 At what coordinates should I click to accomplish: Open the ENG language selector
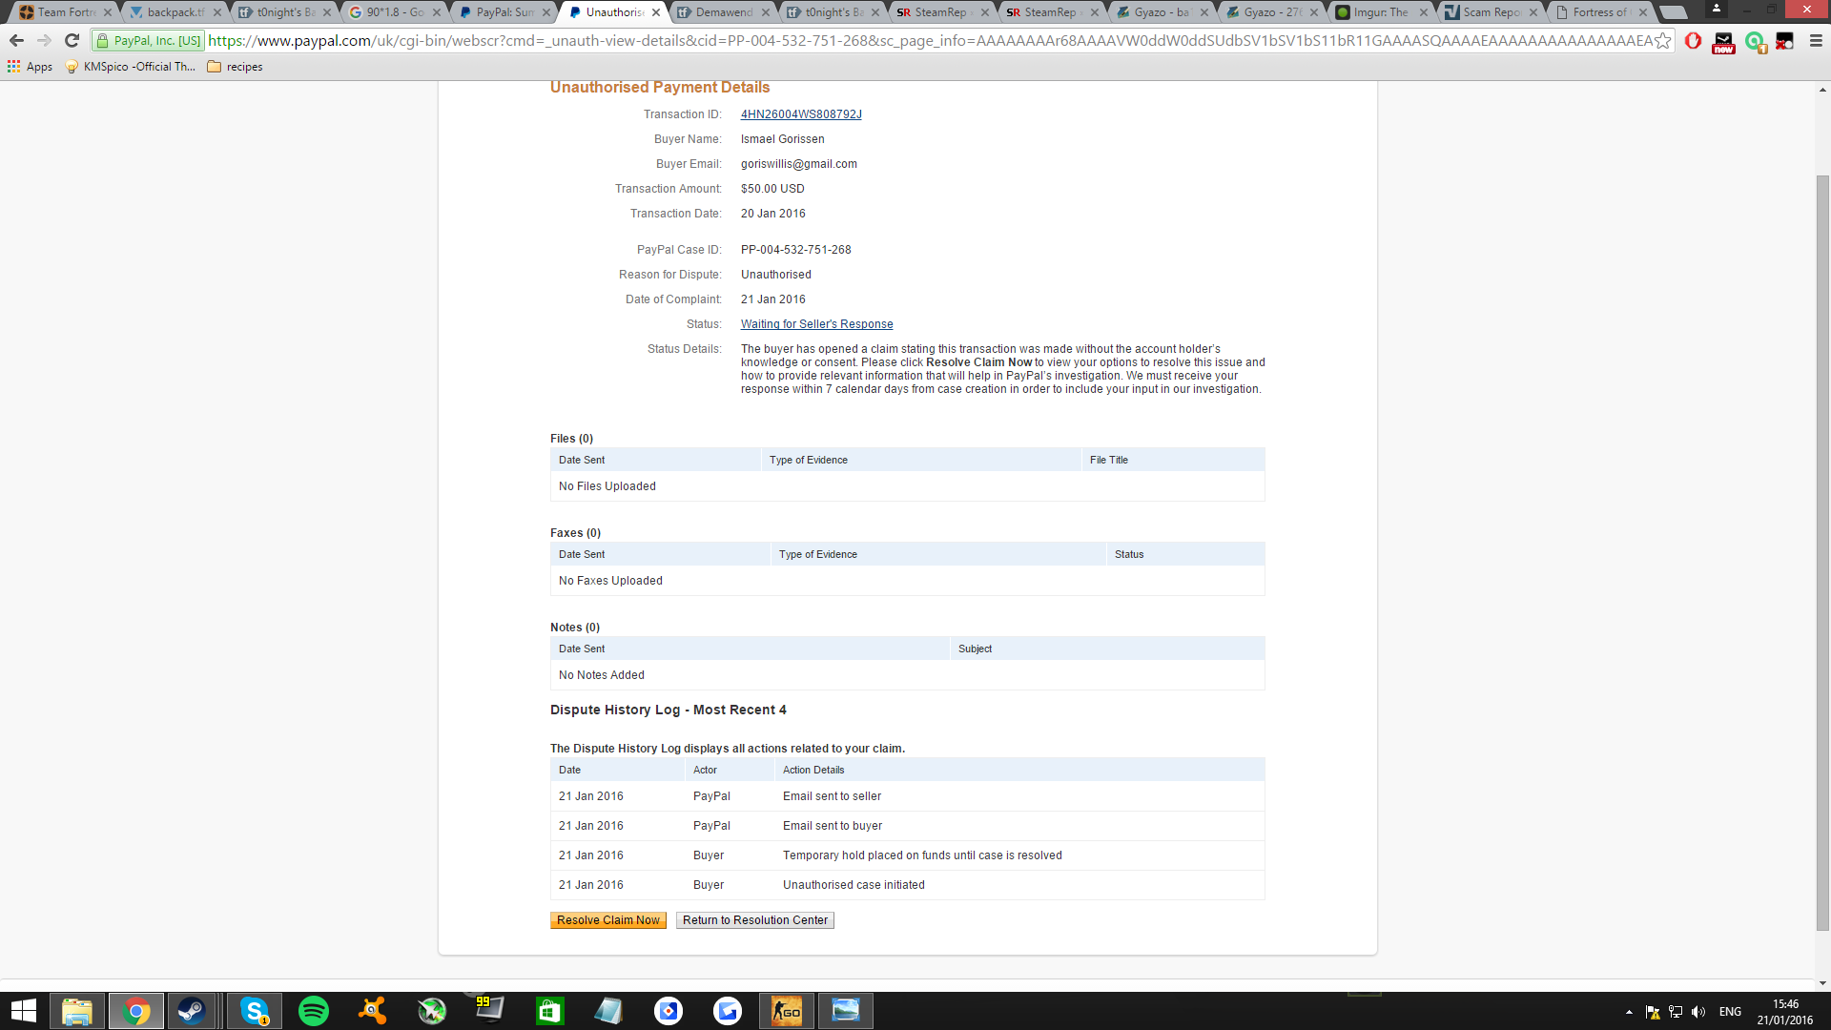[x=1730, y=1012]
